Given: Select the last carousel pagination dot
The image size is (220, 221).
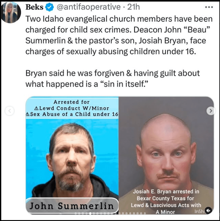Looking at the screenshot, I should pos(145,213).
